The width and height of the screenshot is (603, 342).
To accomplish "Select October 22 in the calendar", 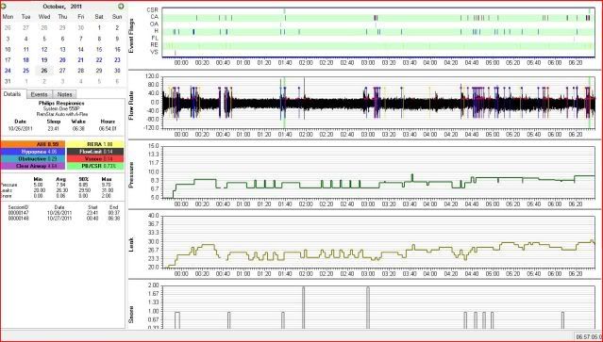I will 99,60.
